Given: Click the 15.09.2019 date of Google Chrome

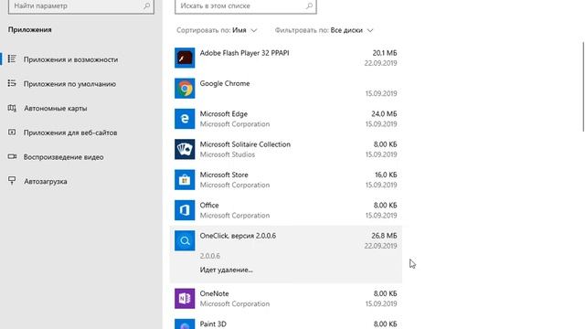Looking at the screenshot, I should 381,93.
